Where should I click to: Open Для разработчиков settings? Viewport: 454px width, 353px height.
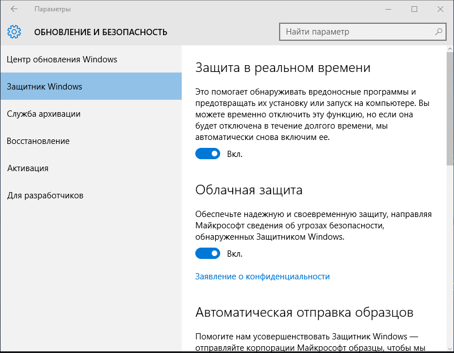tap(45, 195)
